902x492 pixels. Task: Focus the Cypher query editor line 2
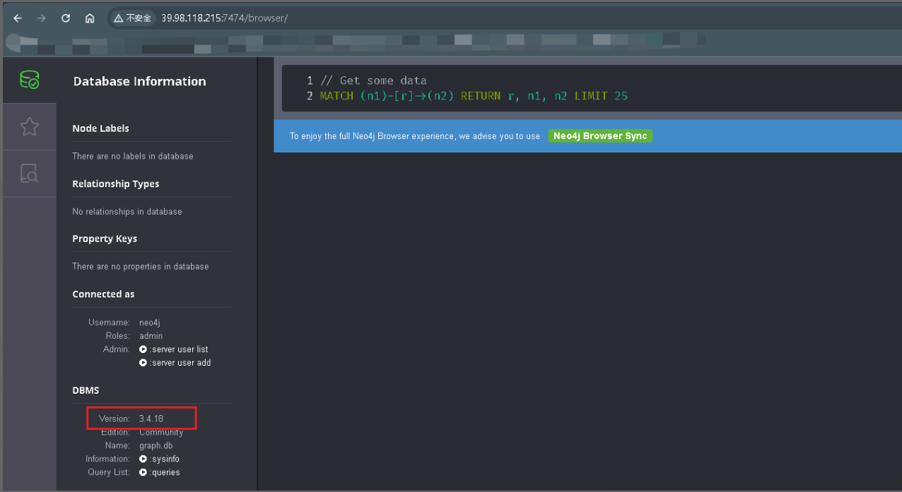[x=474, y=96]
